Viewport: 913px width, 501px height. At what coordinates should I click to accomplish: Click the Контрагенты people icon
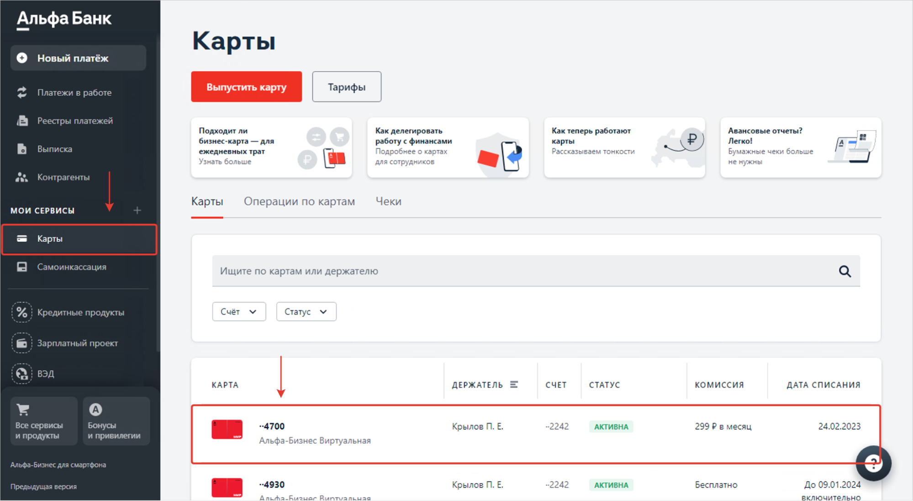point(22,177)
